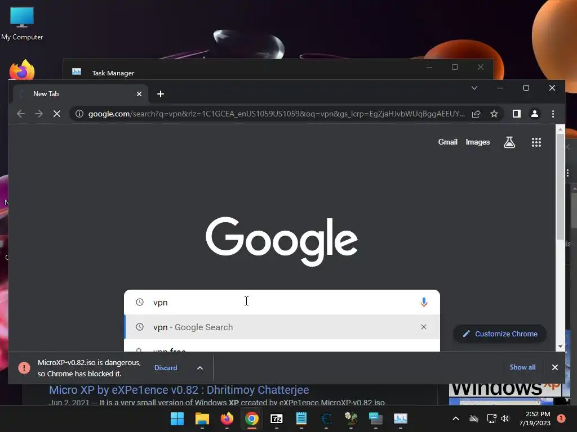Open "Micro XP by eXPe1ence v0.82" result link
This screenshot has height=432, width=577.
coord(179,390)
